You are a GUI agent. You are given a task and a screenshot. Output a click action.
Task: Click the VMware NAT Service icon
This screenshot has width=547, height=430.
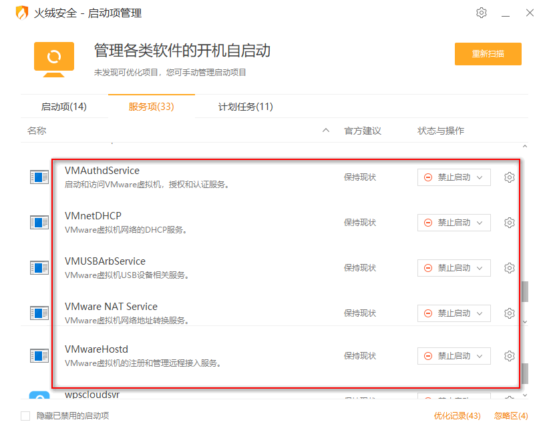click(x=39, y=313)
